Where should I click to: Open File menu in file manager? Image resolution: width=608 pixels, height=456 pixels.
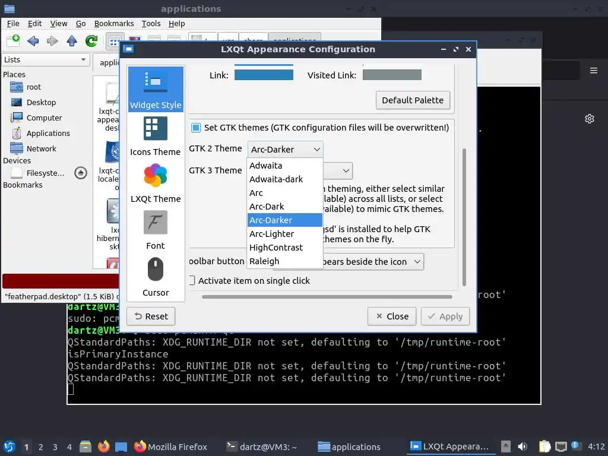(13, 24)
